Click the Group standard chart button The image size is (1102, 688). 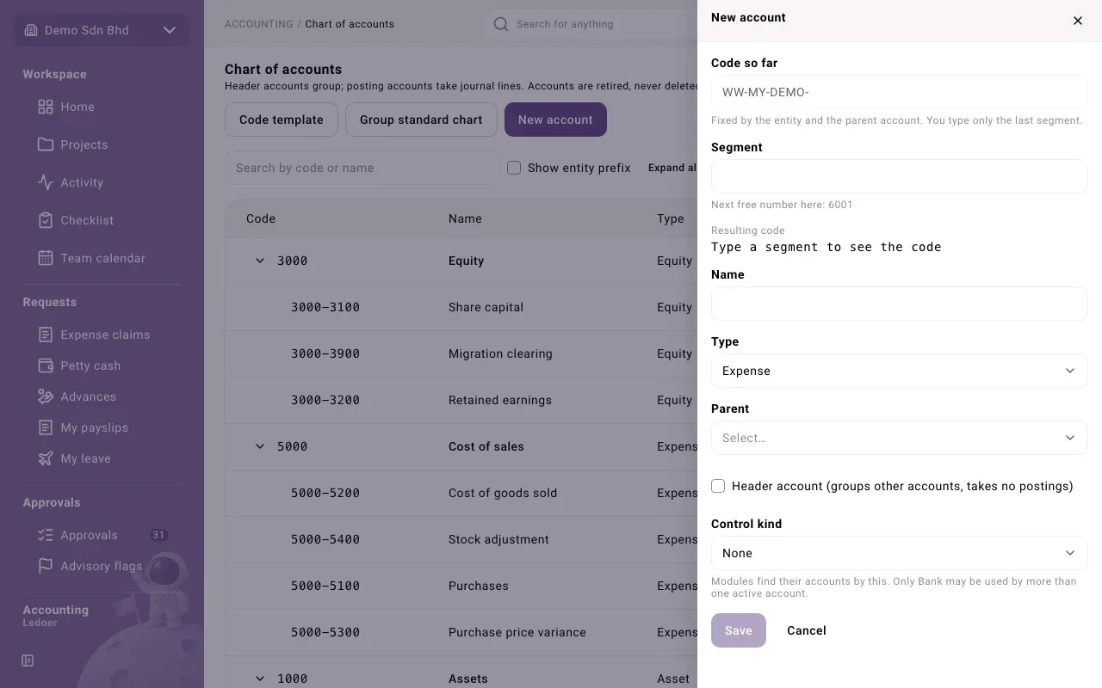421,120
